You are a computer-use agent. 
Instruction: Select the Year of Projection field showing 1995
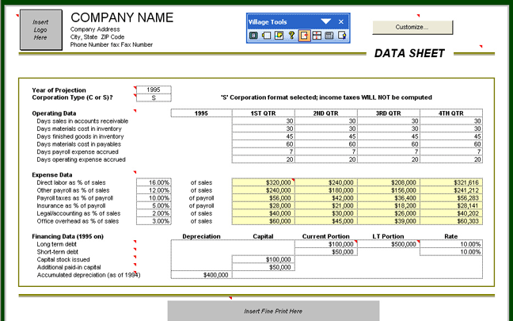pos(154,90)
